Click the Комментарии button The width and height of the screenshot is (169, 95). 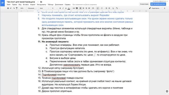[144, 4]
